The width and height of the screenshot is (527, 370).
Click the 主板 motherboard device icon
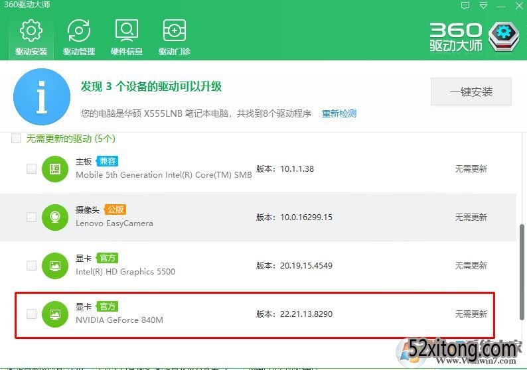coord(55,169)
